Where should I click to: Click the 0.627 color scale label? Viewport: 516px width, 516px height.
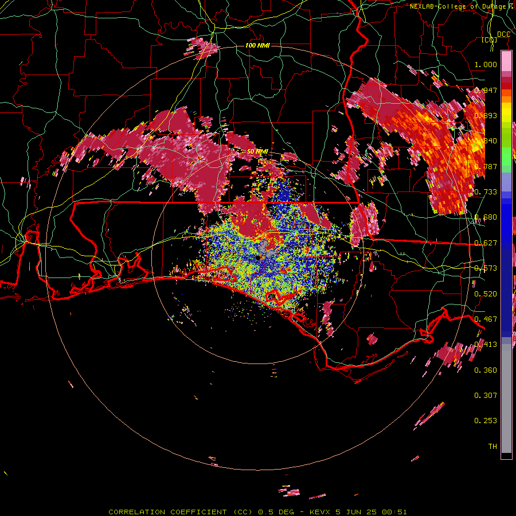(x=486, y=243)
